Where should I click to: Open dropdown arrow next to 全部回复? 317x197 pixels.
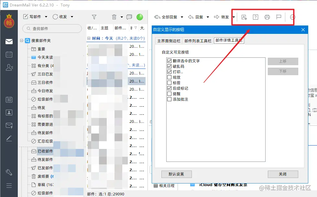[182, 17]
